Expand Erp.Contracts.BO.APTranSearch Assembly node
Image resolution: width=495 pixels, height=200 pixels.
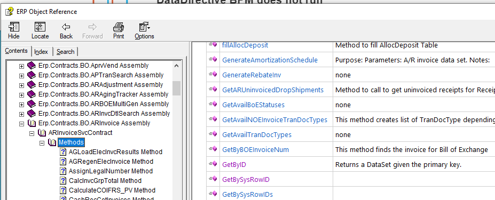coord(21,76)
